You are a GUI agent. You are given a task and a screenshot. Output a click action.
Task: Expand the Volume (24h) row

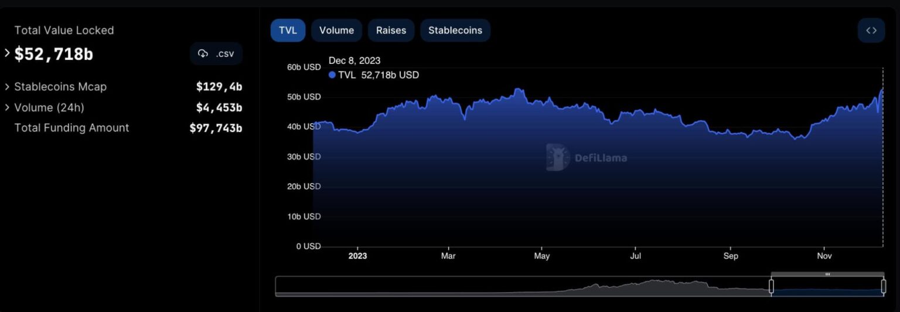click(7, 107)
